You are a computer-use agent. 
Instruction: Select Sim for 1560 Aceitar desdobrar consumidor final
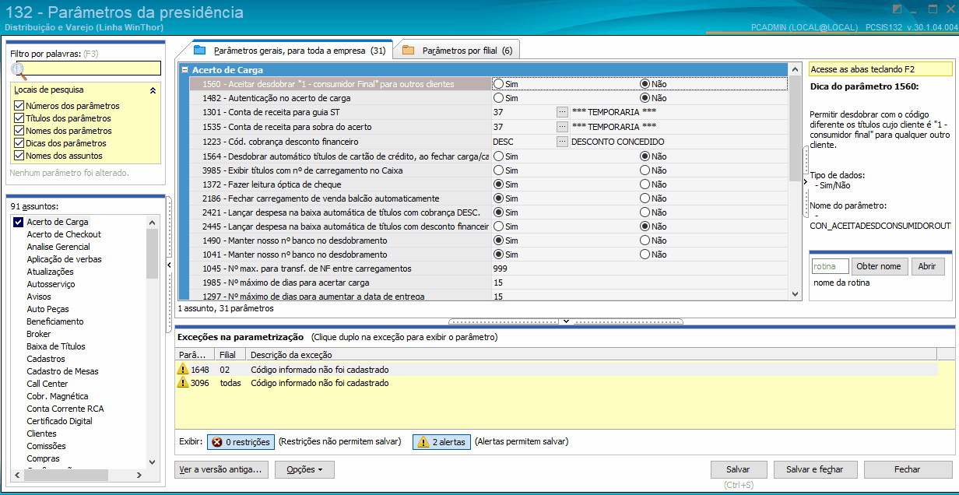pyautogui.click(x=498, y=84)
